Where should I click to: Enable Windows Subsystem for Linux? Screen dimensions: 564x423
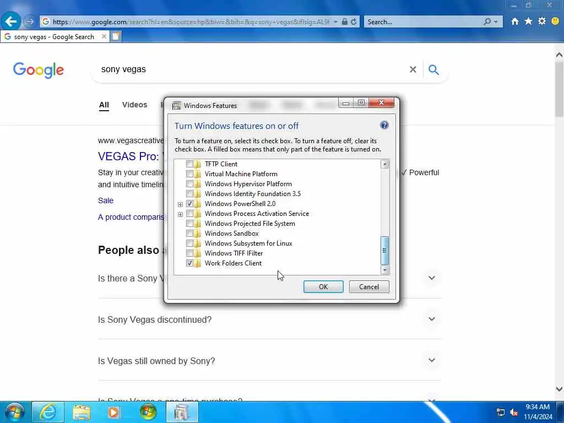click(x=189, y=243)
